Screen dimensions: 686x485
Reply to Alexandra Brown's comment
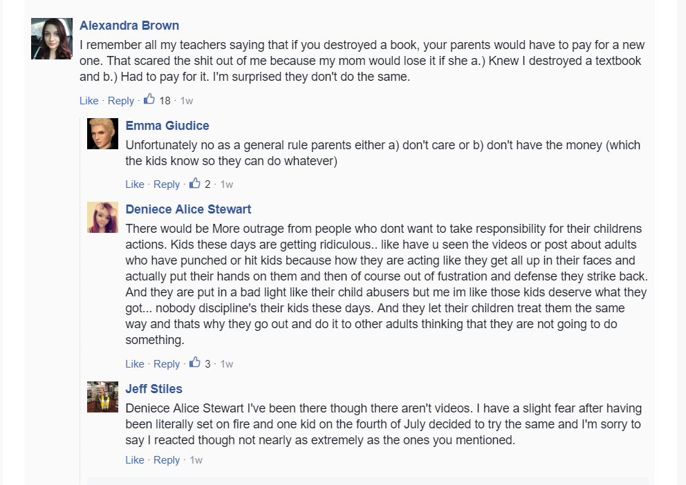tap(121, 101)
